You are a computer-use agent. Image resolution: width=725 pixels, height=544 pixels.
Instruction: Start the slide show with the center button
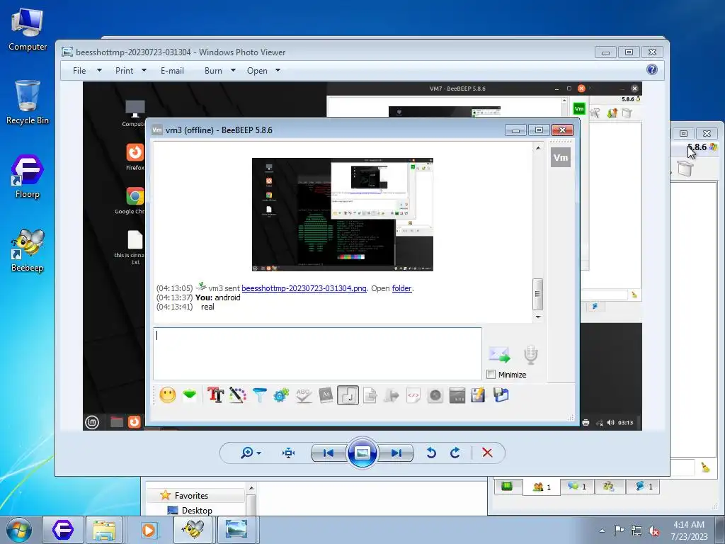(x=362, y=453)
